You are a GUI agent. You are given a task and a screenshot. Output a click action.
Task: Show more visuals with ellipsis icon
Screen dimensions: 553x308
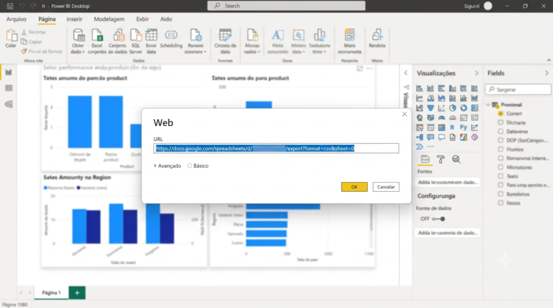point(430,146)
